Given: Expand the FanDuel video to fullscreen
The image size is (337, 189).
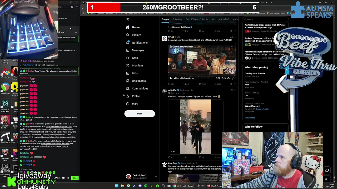Looking at the screenshot, I should (233, 78).
